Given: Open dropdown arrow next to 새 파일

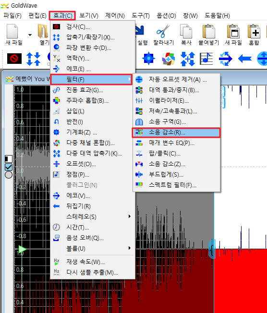Looking at the screenshot, I should point(30,35).
